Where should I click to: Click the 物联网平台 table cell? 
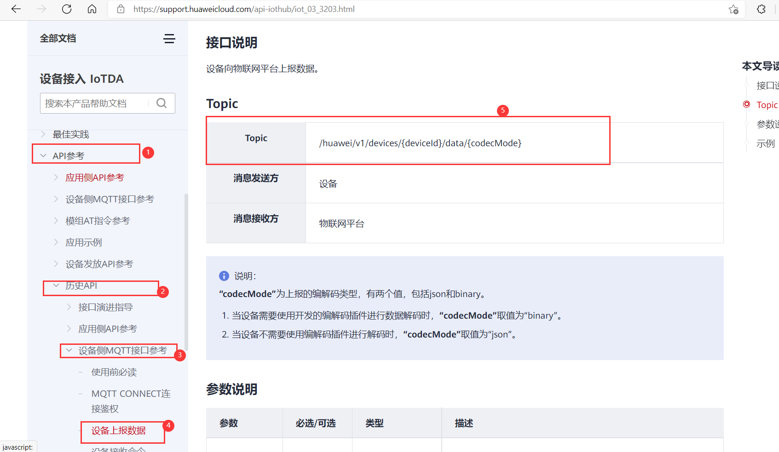[x=342, y=223]
